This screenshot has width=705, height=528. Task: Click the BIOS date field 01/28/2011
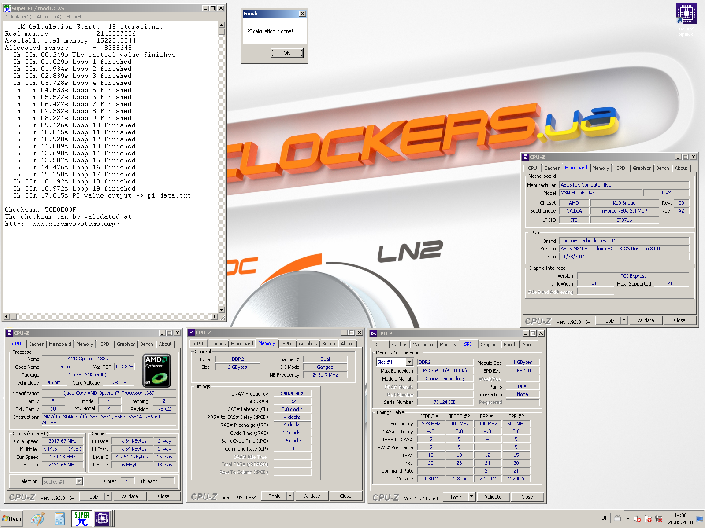[624, 257]
